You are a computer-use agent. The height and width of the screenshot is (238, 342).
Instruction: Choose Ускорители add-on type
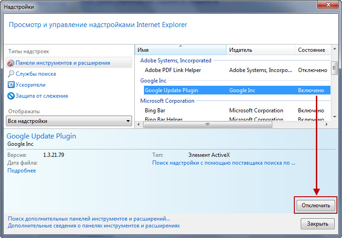pos(31,85)
